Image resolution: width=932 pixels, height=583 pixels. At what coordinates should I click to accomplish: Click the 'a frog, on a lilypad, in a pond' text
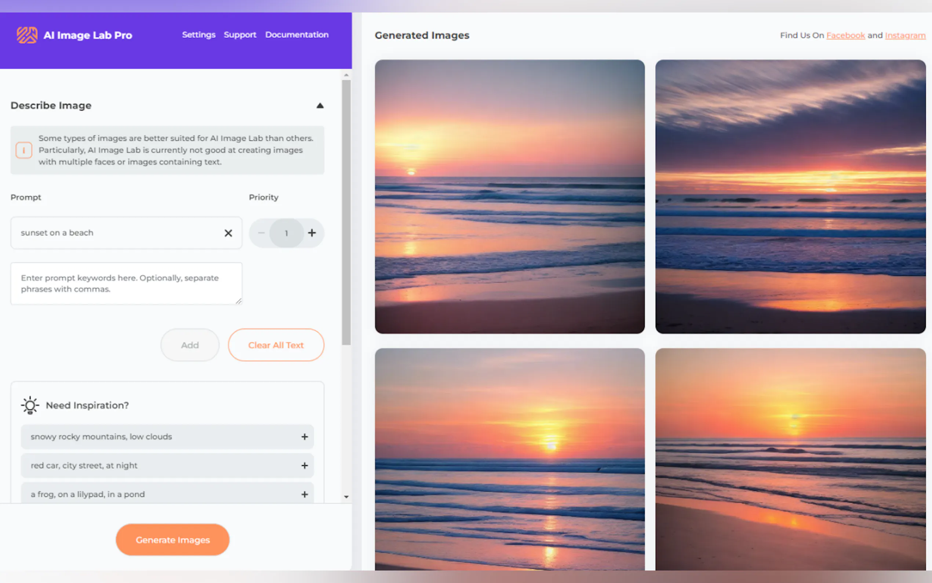pyautogui.click(x=88, y=494)
